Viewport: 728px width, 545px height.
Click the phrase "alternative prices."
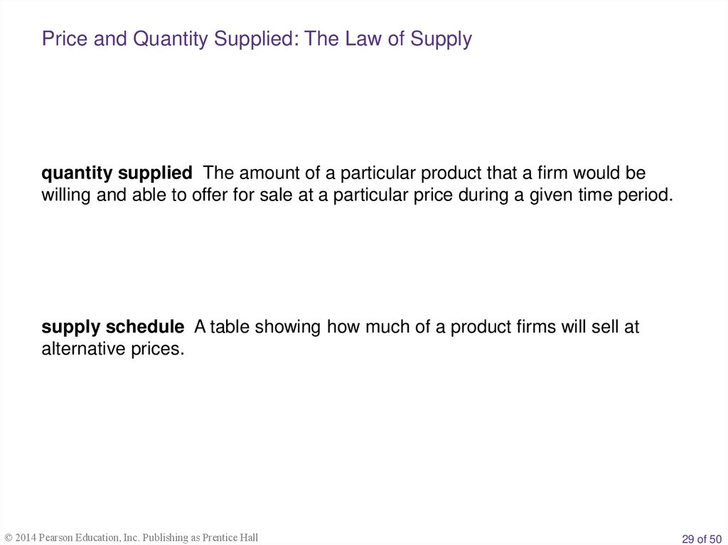click(x=112, y=350)
